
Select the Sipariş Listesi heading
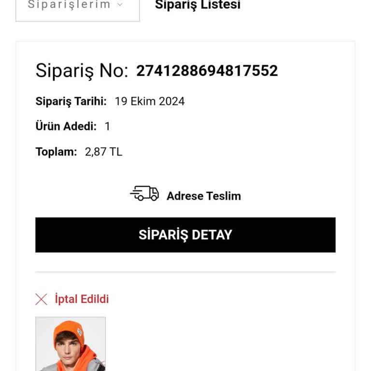click(198, 5)
